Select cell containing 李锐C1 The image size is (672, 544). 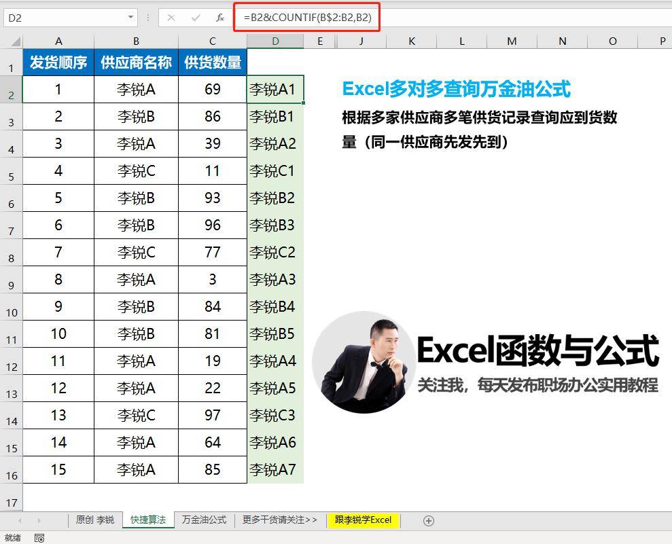tap(275, 171)
